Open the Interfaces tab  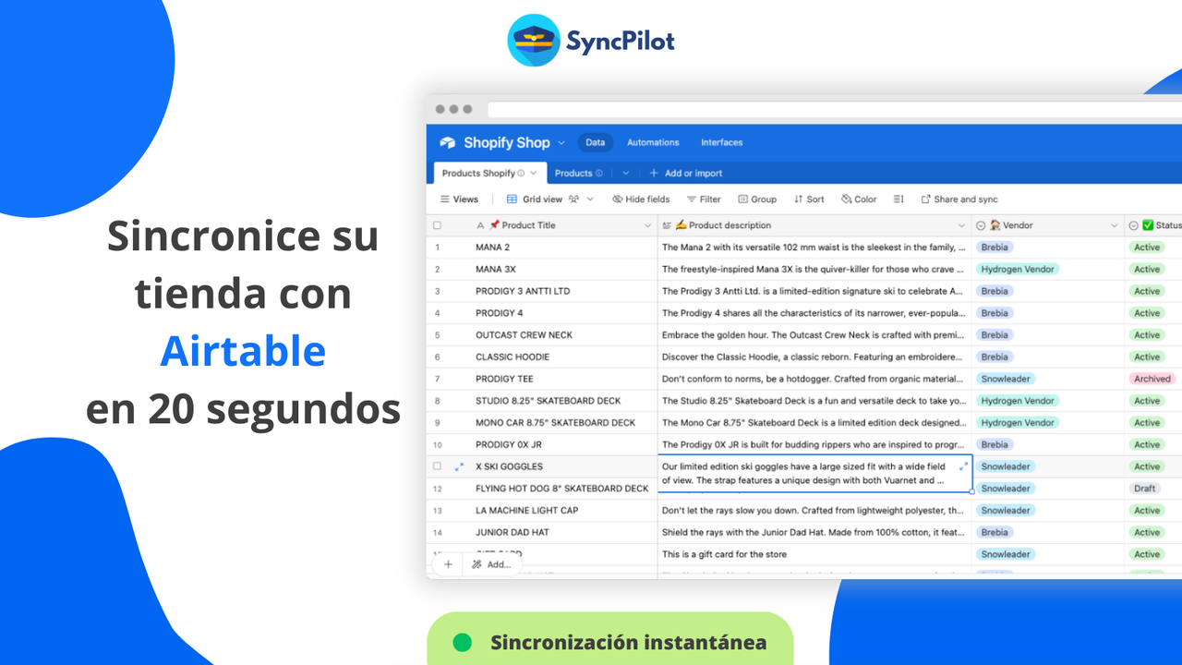721,142
